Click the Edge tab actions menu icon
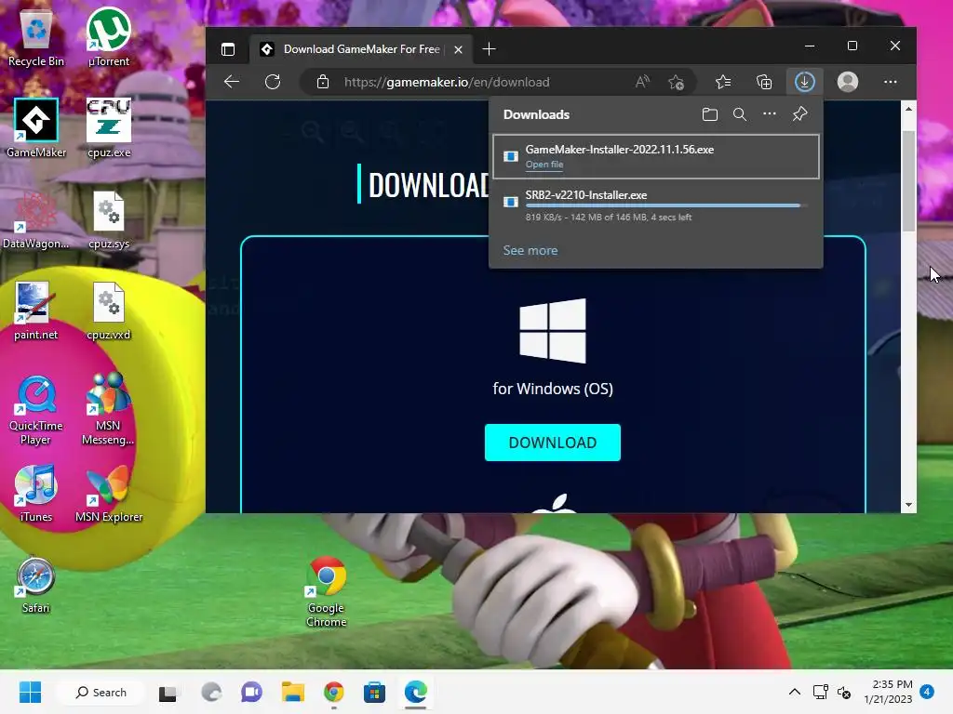Image resolution: width=953 pixels, height=714 pixels. click(x=228, y=49)
